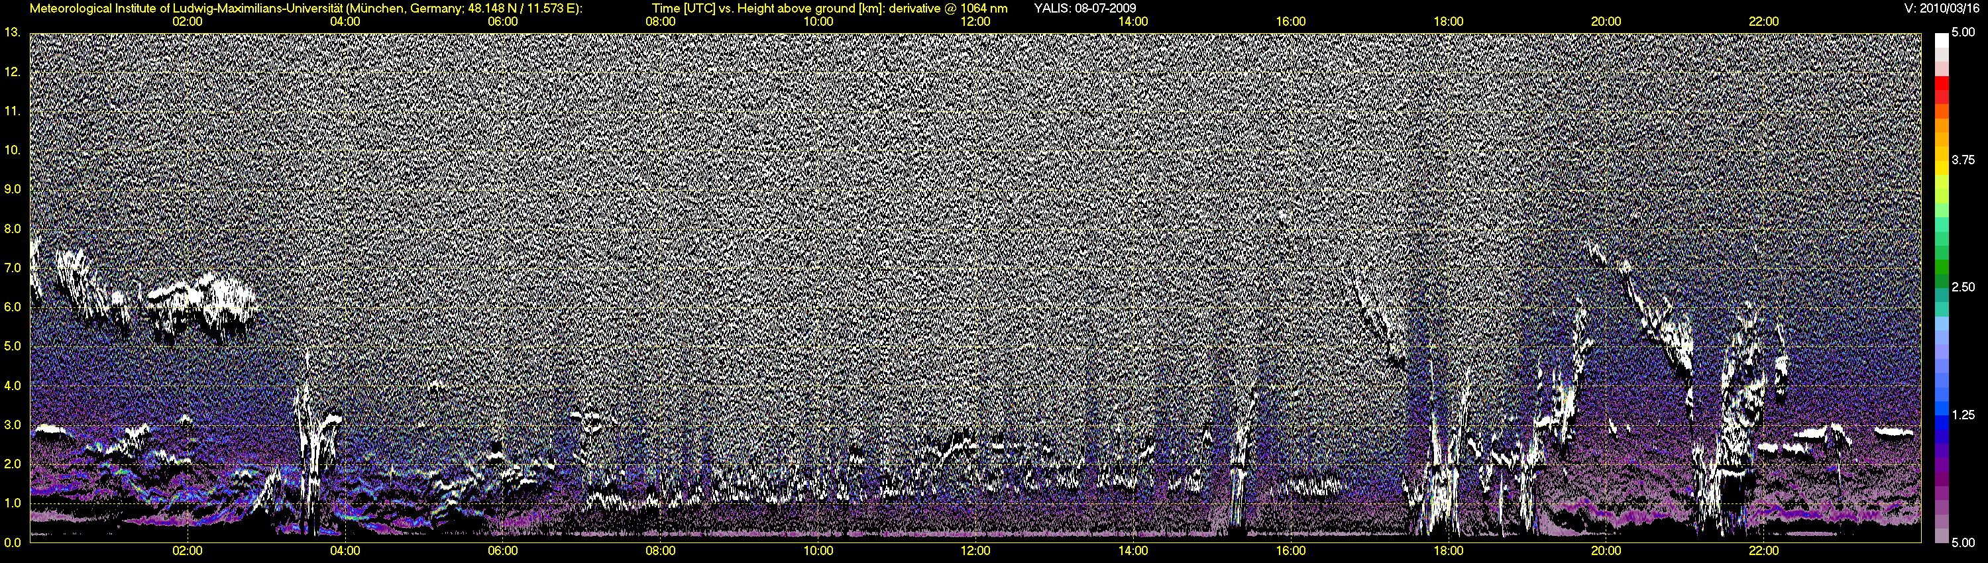This screenshot has width=1988, height=563.
Task: Click 04:00 on the top time axis
Action: 345,22
